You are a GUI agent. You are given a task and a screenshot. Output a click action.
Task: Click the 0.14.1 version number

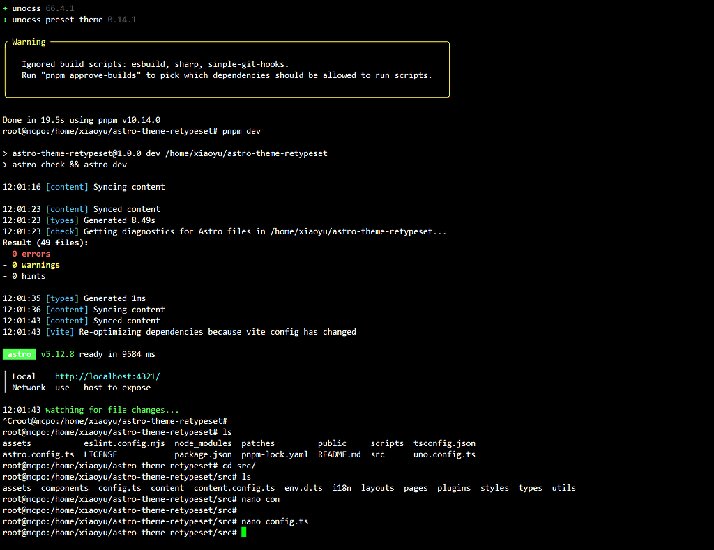click(122, 20)
